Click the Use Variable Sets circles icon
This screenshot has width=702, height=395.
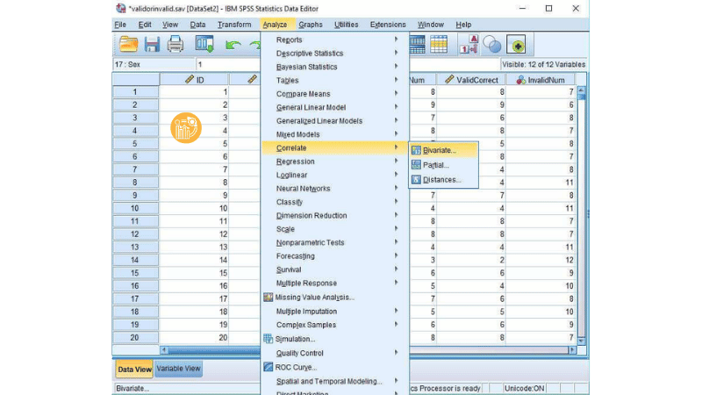click(x=492, y=44)
